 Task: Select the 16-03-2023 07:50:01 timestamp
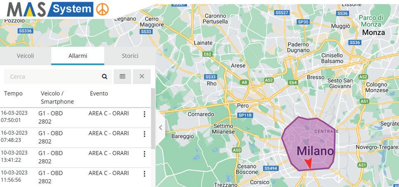(x=14, y=116)
